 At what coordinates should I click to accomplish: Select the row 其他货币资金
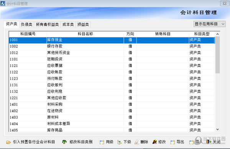pos(112,53)
